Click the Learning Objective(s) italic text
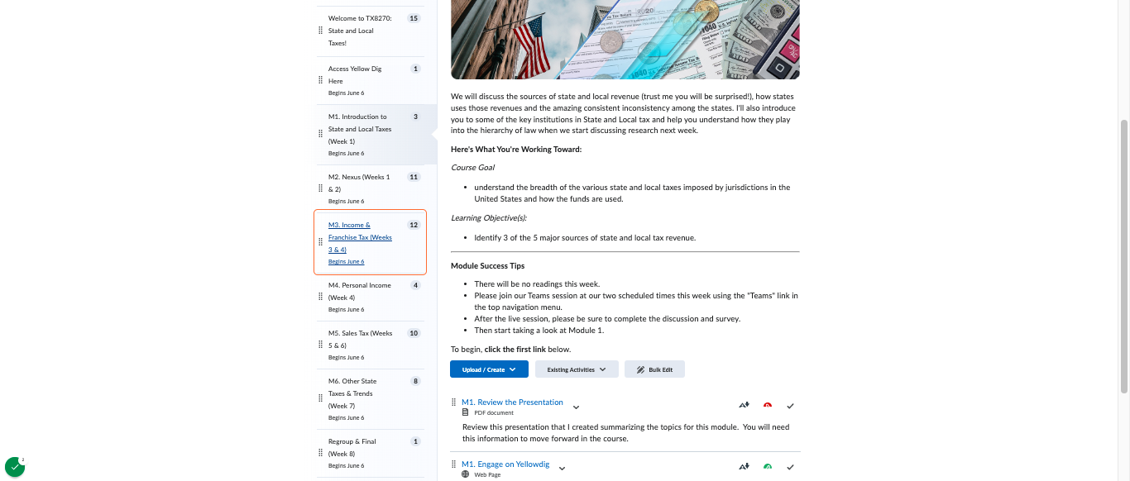This screenshot has width=1130, height=481. [x=489, y=218]
